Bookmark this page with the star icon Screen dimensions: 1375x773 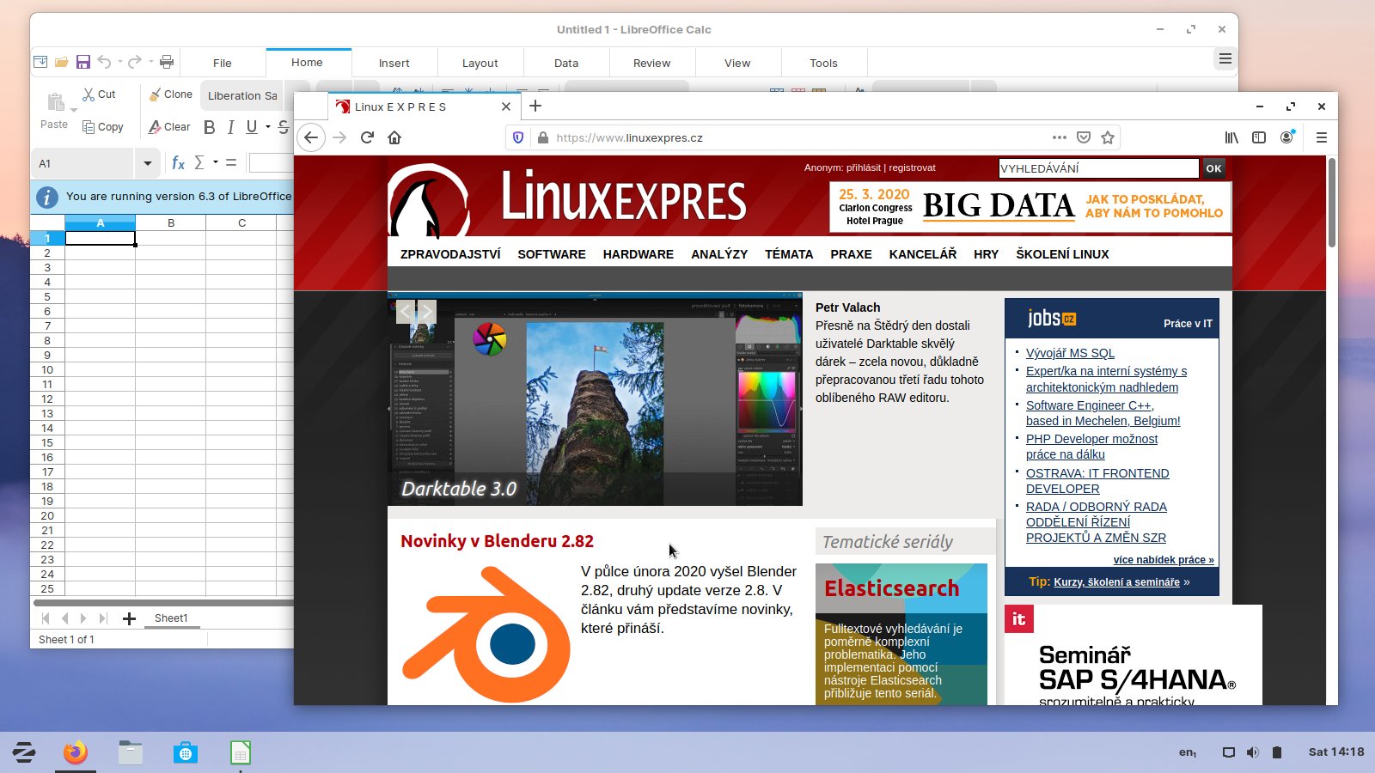1108,137
